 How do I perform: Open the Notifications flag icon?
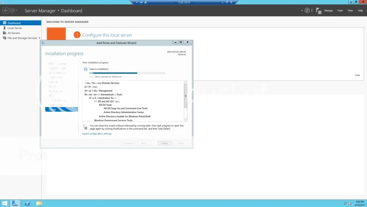pyautogui.click(x=318, y=10)
